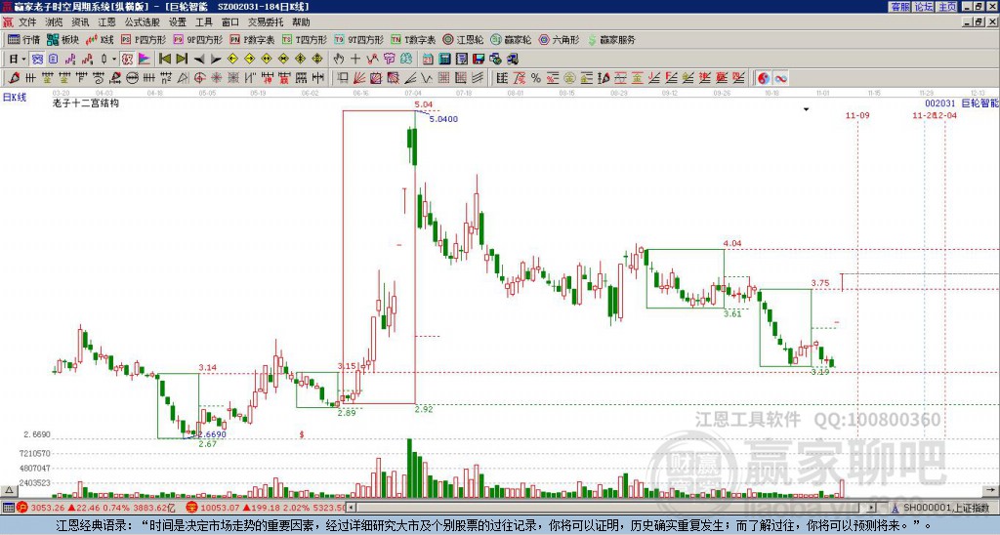Expand the candlestick style dropdown arrow
The image size is (1000, 535).
(x=114, y=59)
